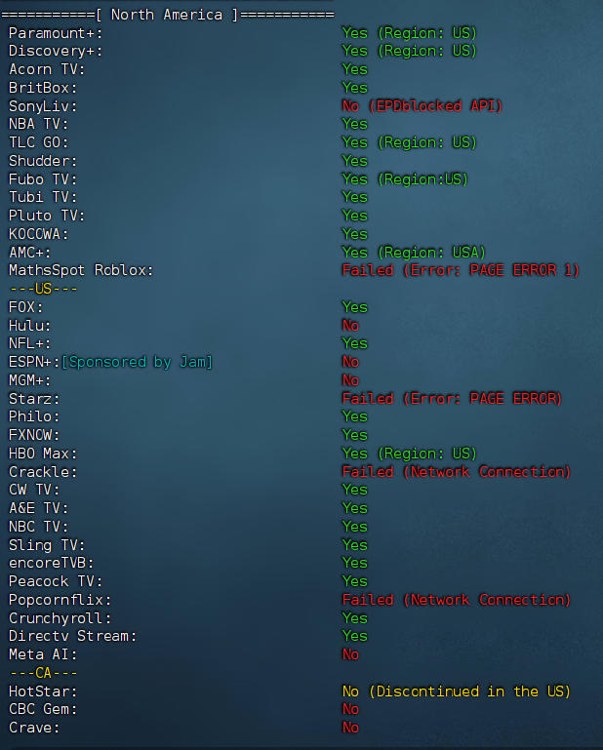The width and height of the screenshot is (603, 750).
Task: Click the AMC+ region USA result
Action: click(413, 253)
